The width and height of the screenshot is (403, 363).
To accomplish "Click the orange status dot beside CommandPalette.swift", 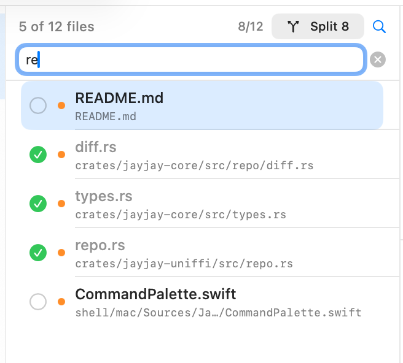I will point(61,301).
